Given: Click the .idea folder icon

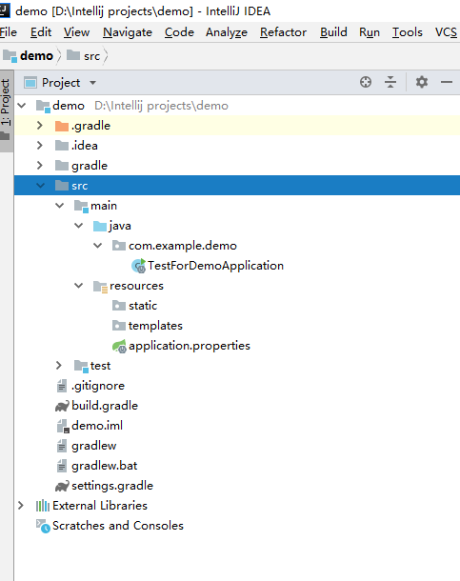Looking at the screenshot, I should point(62,146).
